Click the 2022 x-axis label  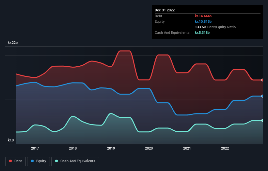point(225,148)
